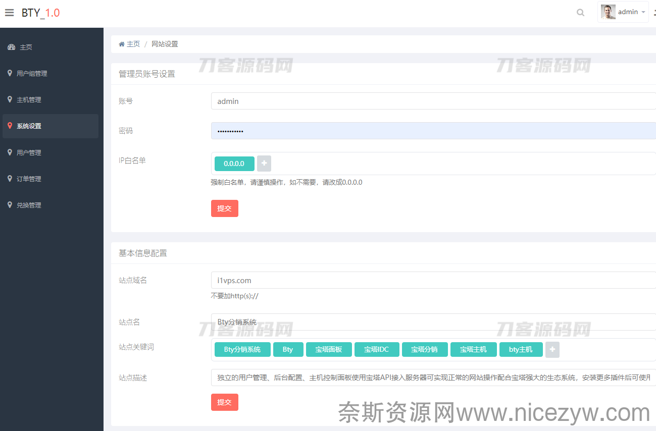This screenshot has height=431, width=656.
Task: Add a keyword with the plus button
Action: click(552, 349)
